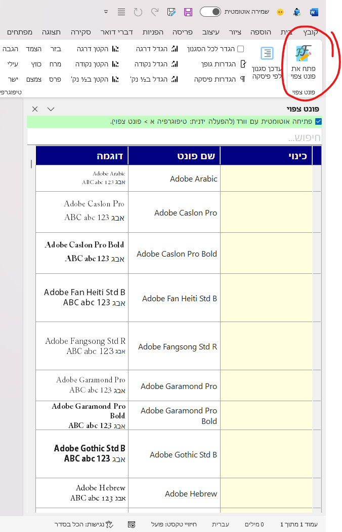
Task: Click the yellow emoji face icon
Action: click(280, 12)
